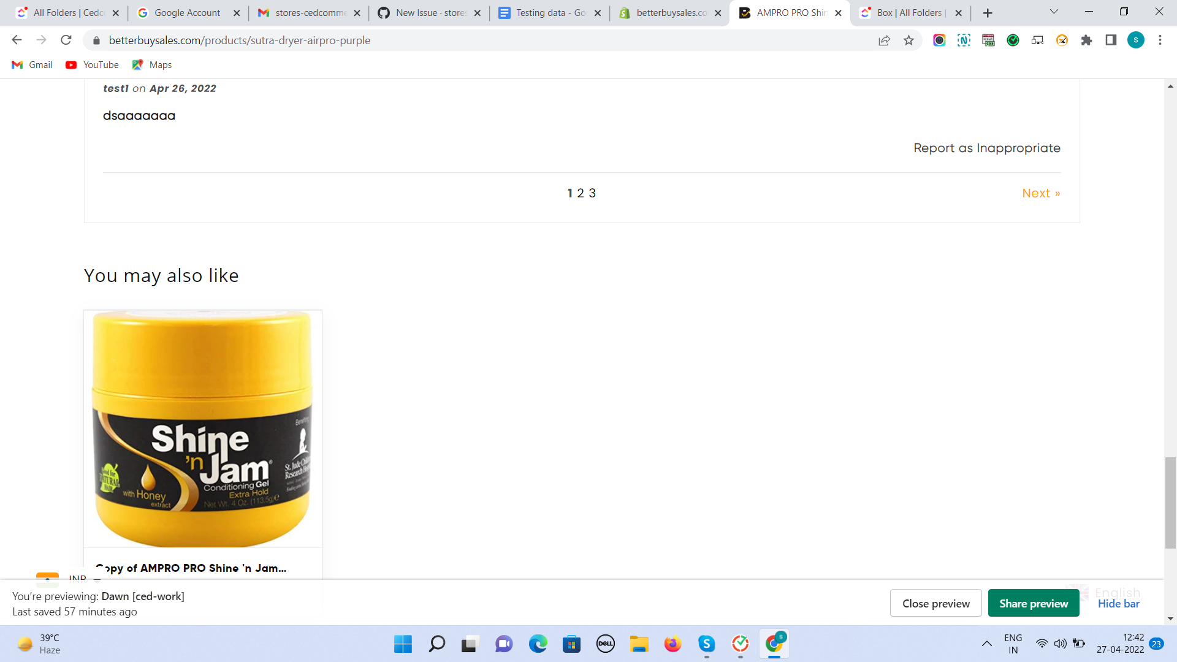Open the browser extensions puzzle icon
1177x662 pixels.
[x=1086, y=40]
